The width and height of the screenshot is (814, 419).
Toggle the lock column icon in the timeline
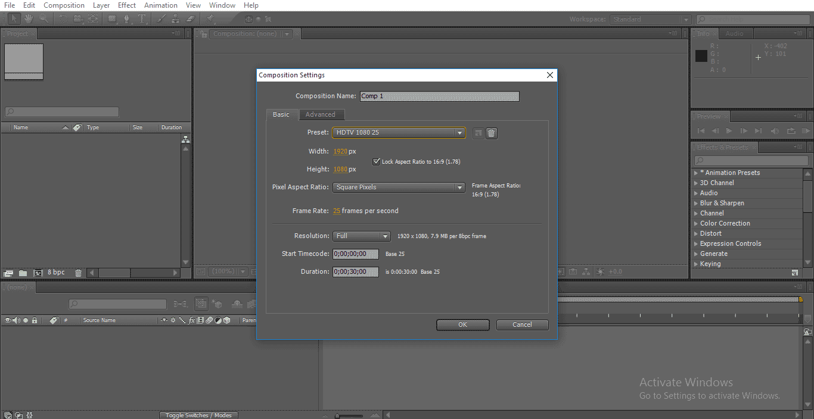35,320
